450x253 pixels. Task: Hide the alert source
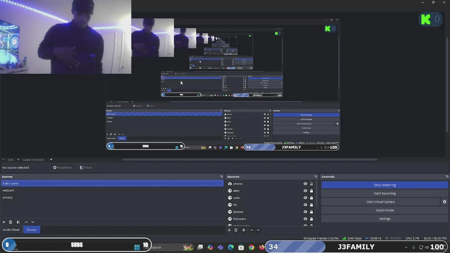tap(305, 191)
